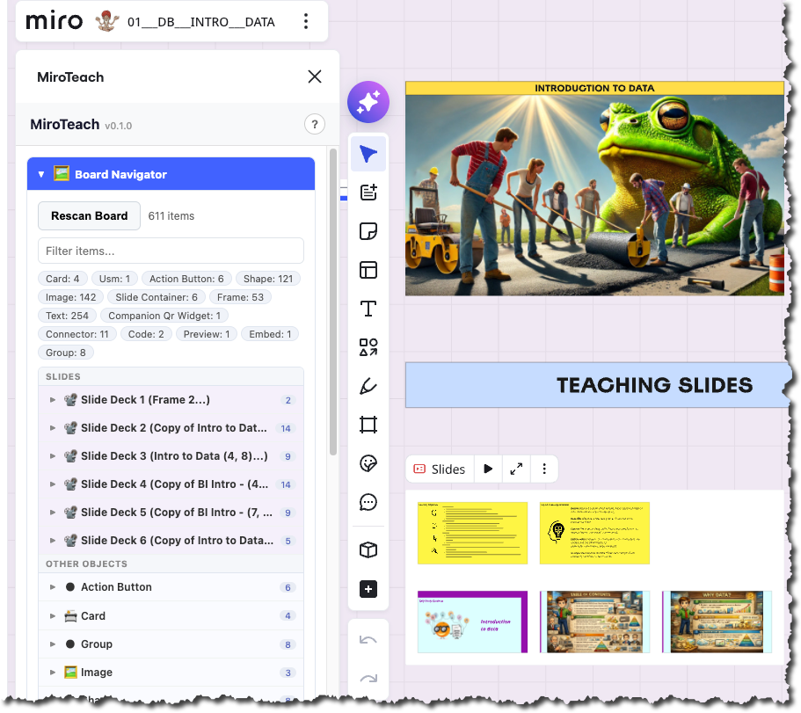Filter by the Image: 142 chip

tap(70, 297)
